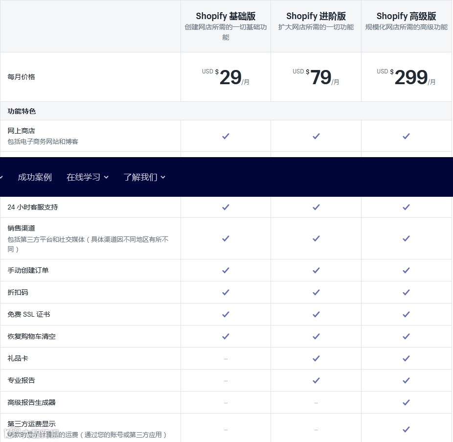Click 礼品卡 checkmark for 高级版

point(406,358)
